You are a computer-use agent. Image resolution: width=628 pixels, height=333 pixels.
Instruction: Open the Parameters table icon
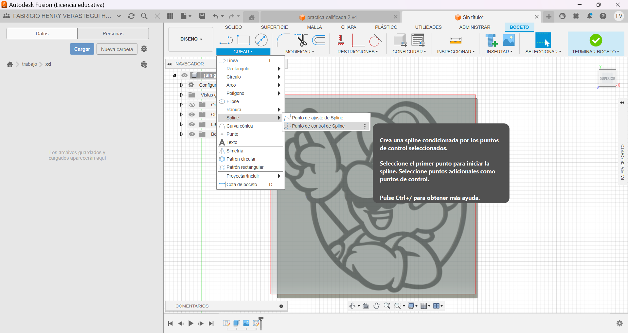pyautogui.click(x=418, y=40)
